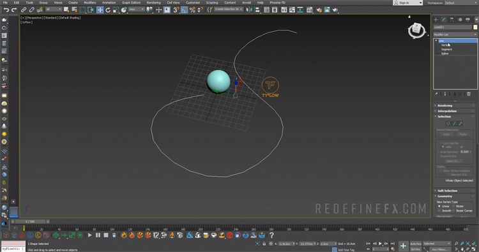
Task: Choose the Select Object tool
Action: point(66,10)
